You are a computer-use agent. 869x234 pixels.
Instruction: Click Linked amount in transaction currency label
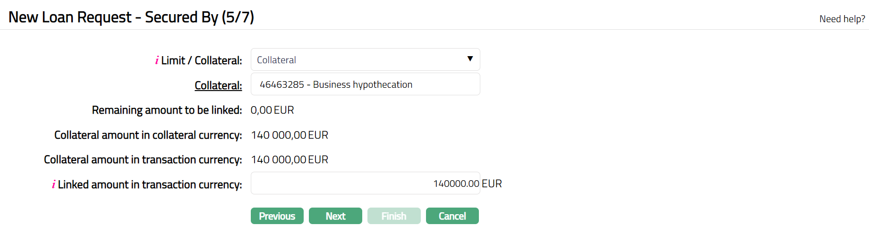150,184
